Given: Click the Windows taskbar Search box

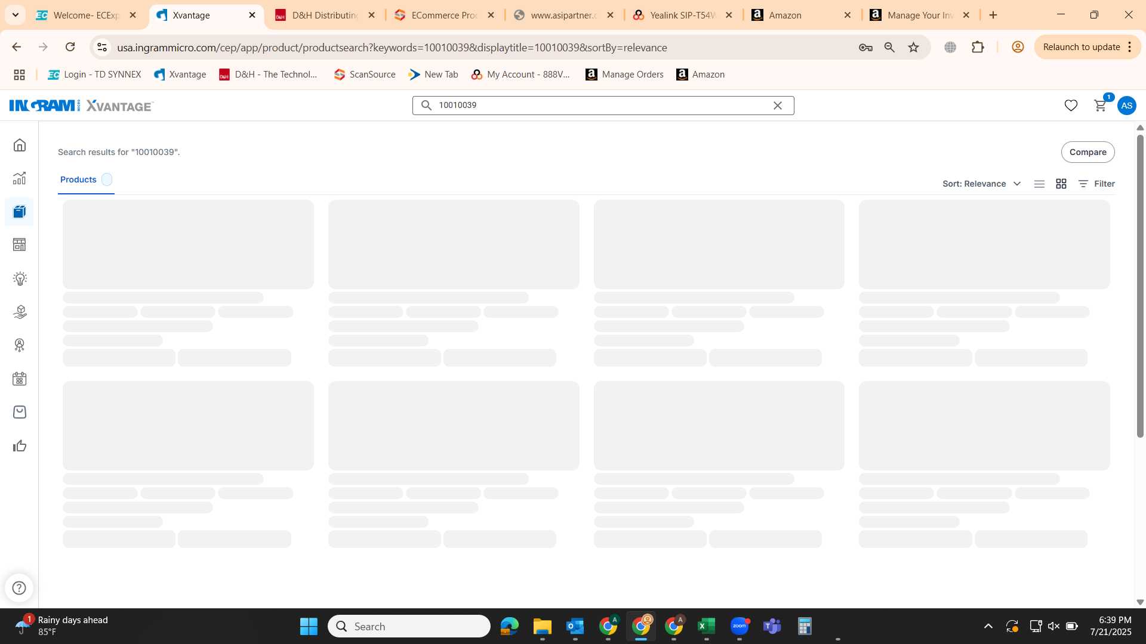Looking at the screenshot, I should pyautogui.click(x=409, y=626).
